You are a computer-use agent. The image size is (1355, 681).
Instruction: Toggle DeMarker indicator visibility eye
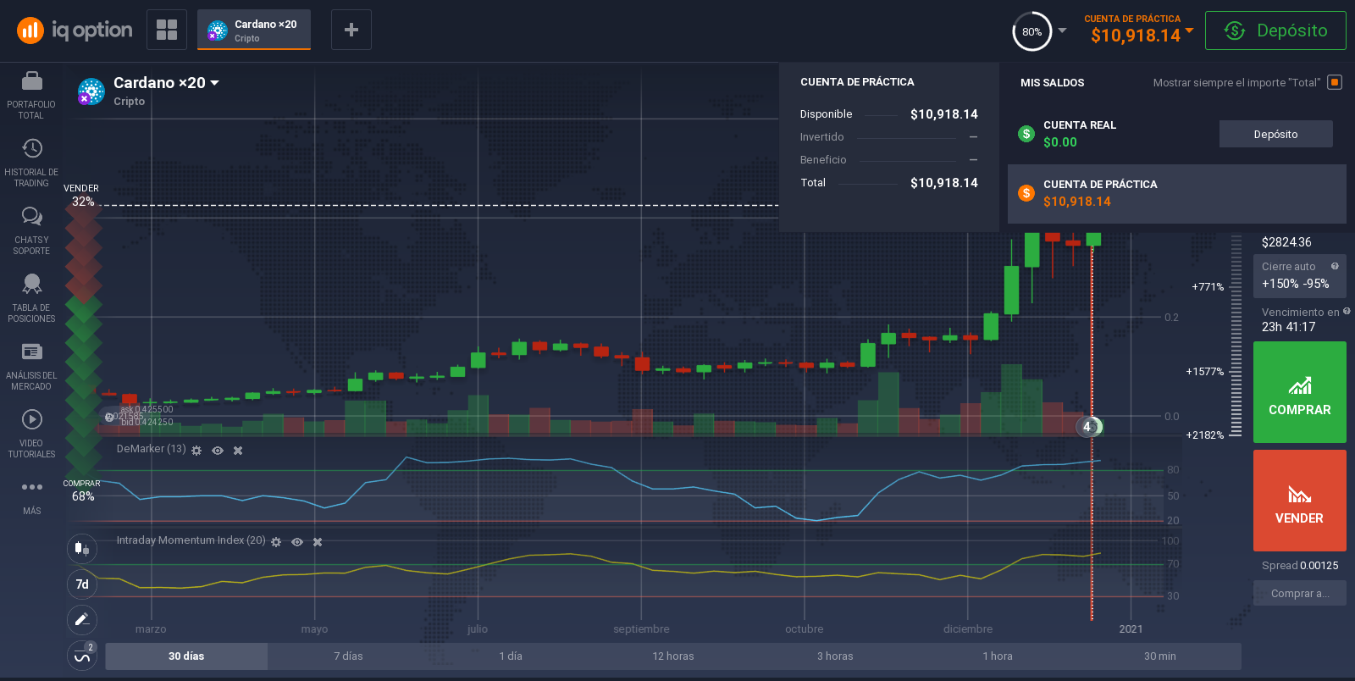pos(218,451)
